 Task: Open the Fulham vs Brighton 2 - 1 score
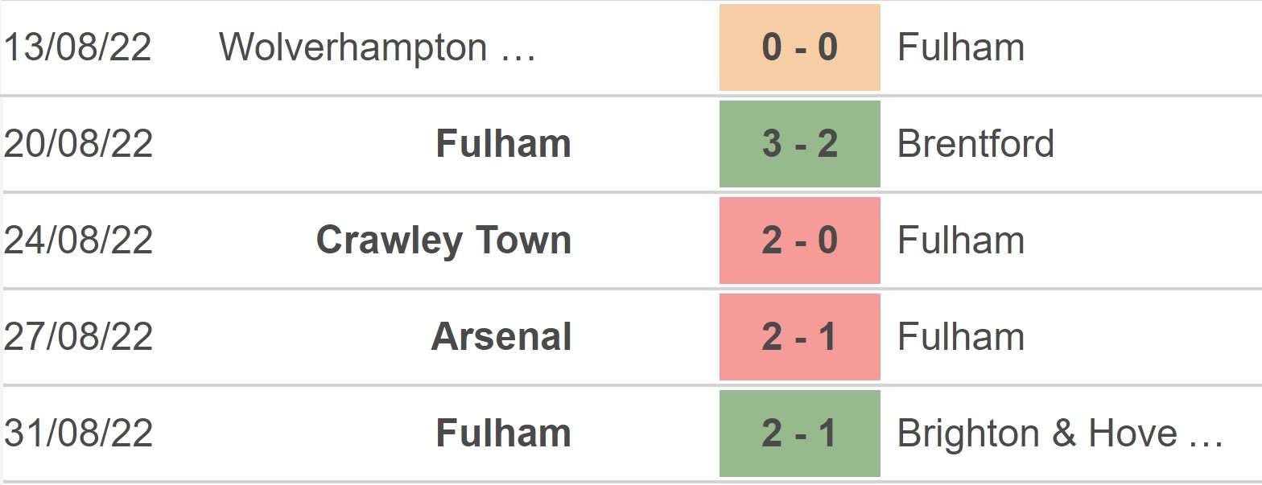799,434
